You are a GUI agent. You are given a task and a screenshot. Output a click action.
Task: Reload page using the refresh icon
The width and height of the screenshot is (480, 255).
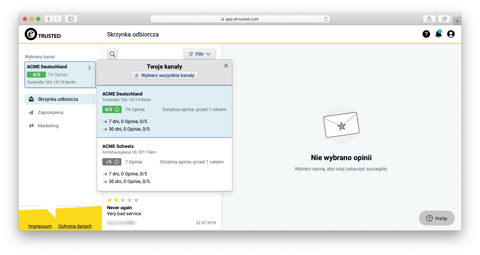coord(326,19)
